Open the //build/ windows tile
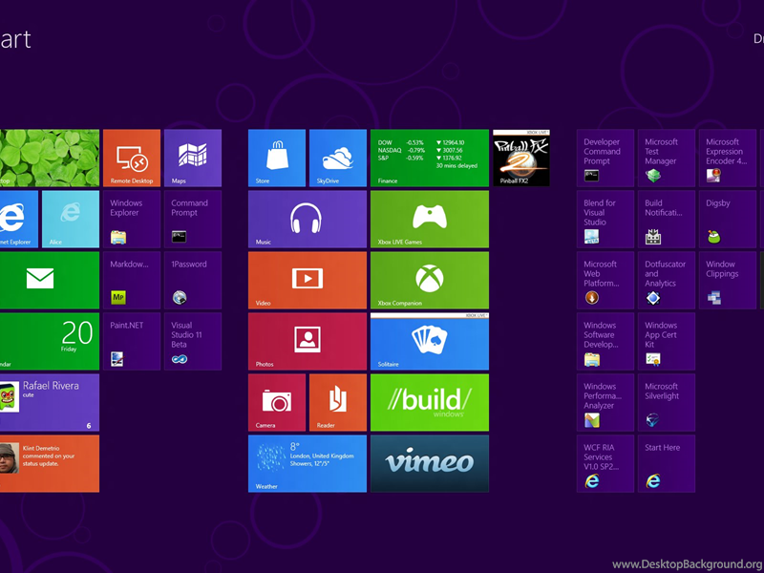Viewport: 764px width, 573px height. 430,402
